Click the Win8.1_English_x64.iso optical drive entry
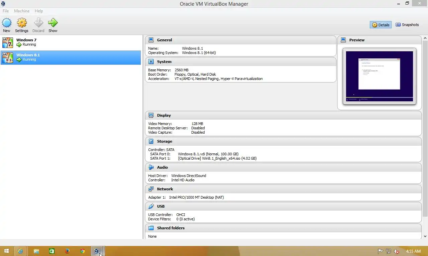Screen dimensions: 428x256 coord(217,158)
